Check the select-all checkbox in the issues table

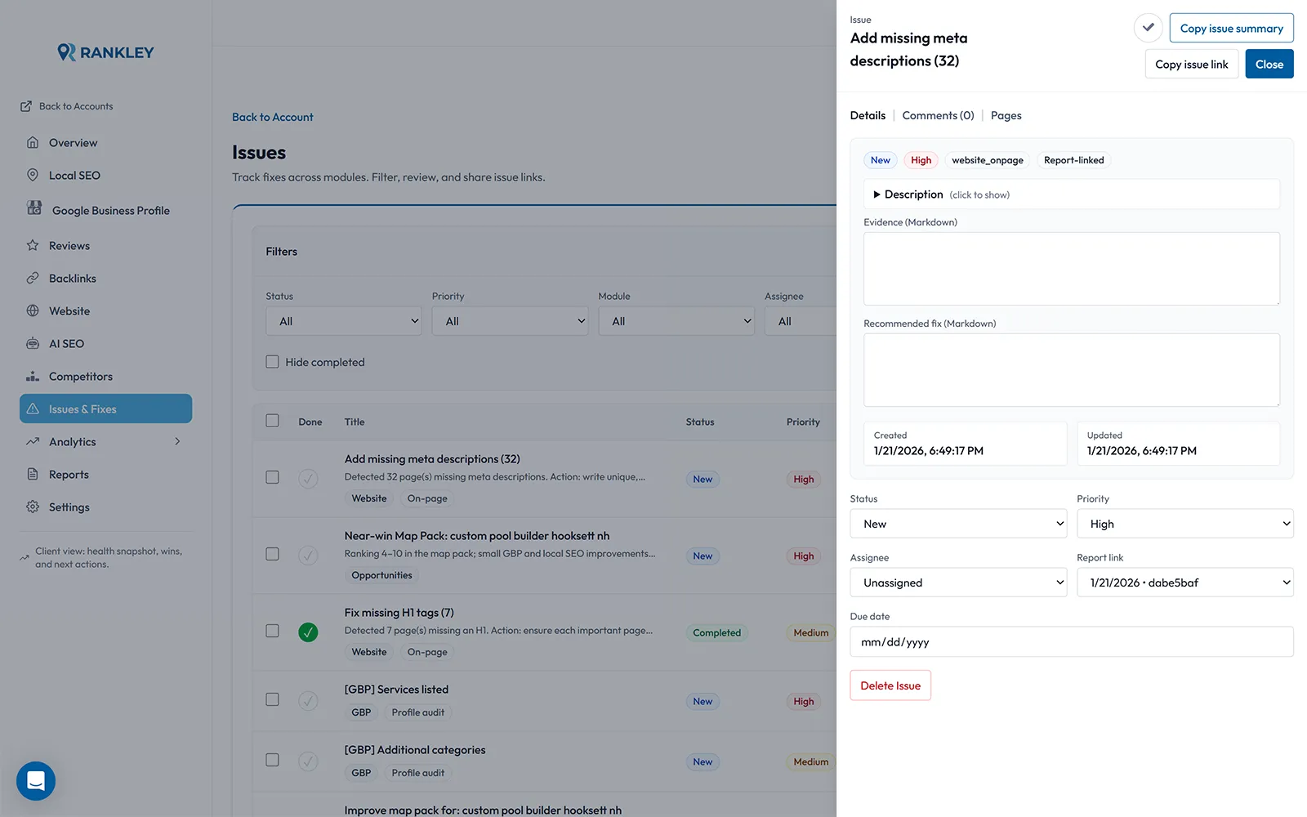tap(272, 420)
